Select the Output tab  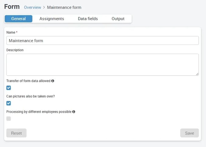(x=118, y=19)
